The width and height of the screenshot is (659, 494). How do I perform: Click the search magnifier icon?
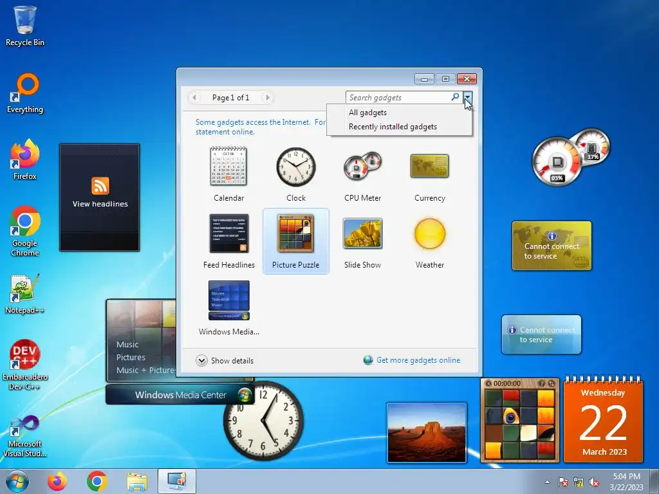click(455, 97)
